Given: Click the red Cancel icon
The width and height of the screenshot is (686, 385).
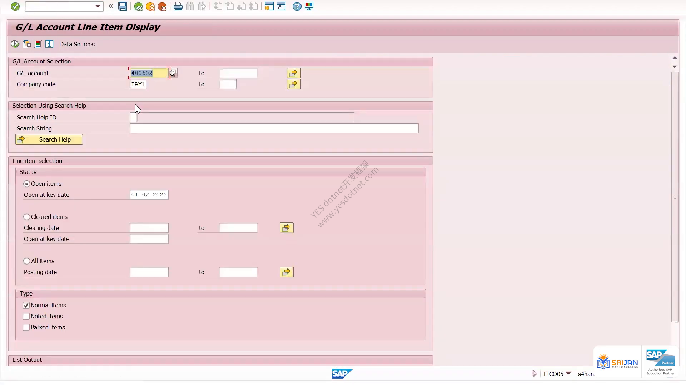Looking at the screenshot, I should (x=162, y=6).
